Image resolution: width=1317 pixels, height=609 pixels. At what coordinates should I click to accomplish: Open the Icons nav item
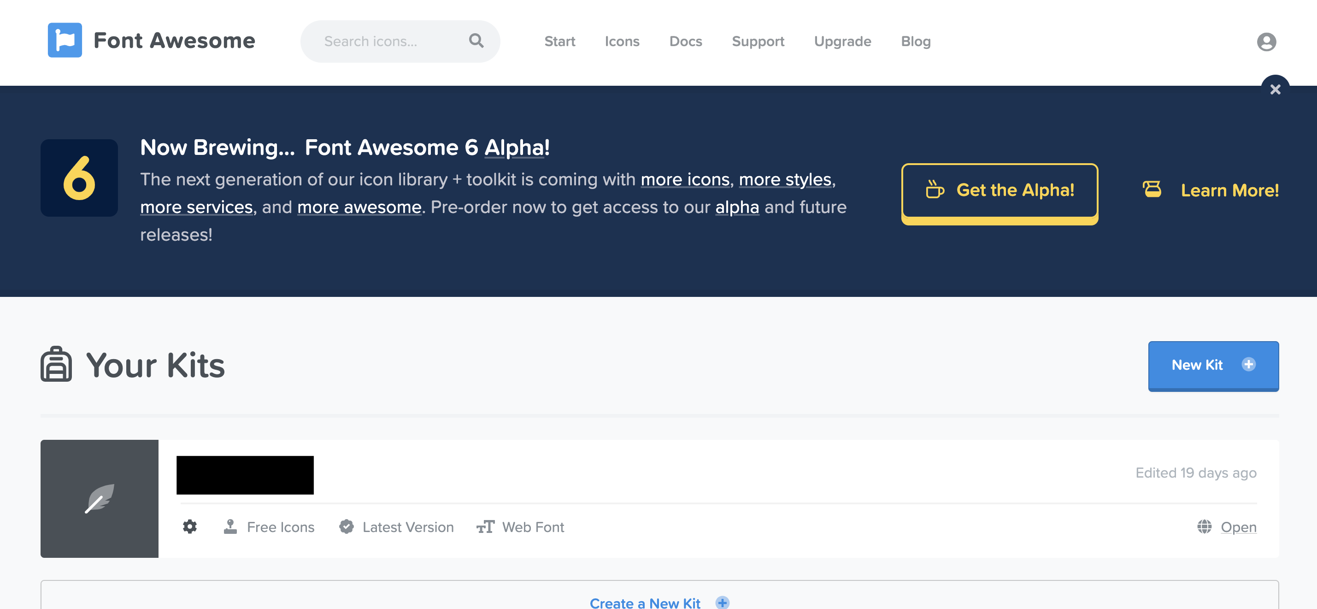pos(622,41)
